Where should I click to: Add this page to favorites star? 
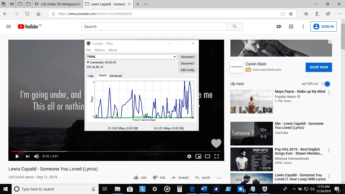coord(291,14)
